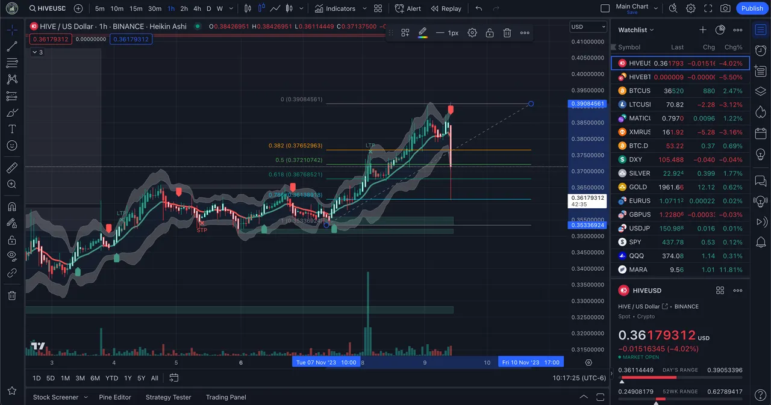Enter fullscreen mode
The width and height of the screenshot is (771, 405).
tap(708, 8)
